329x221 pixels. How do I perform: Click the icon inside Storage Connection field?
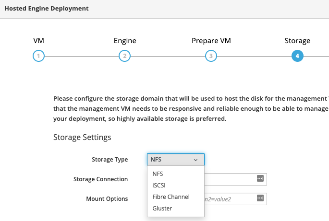(x=260, y=179)
